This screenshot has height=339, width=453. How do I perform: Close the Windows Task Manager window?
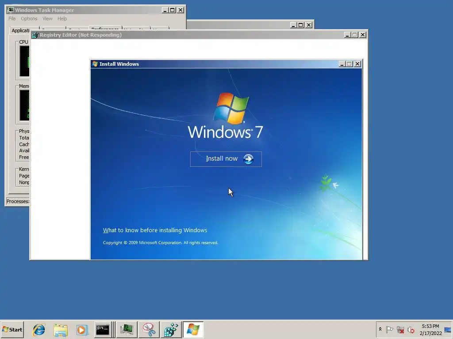point(180,10)
